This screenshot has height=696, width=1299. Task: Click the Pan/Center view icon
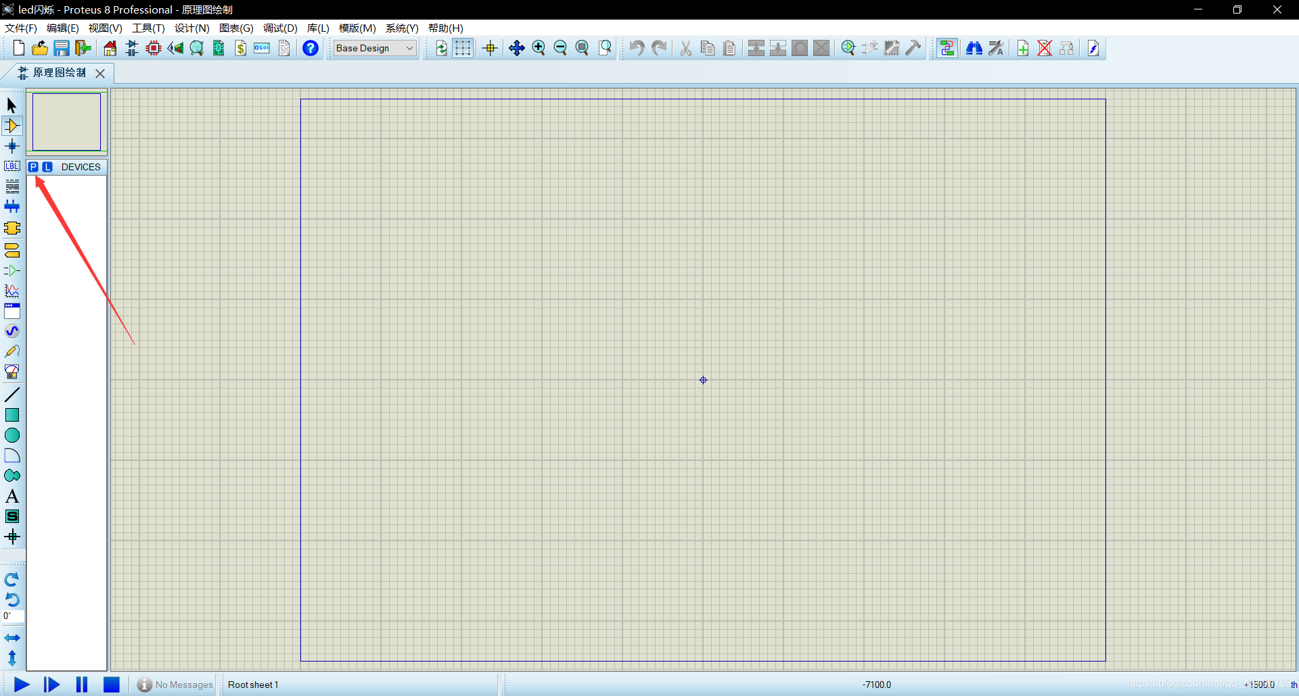tap(517, 48)
